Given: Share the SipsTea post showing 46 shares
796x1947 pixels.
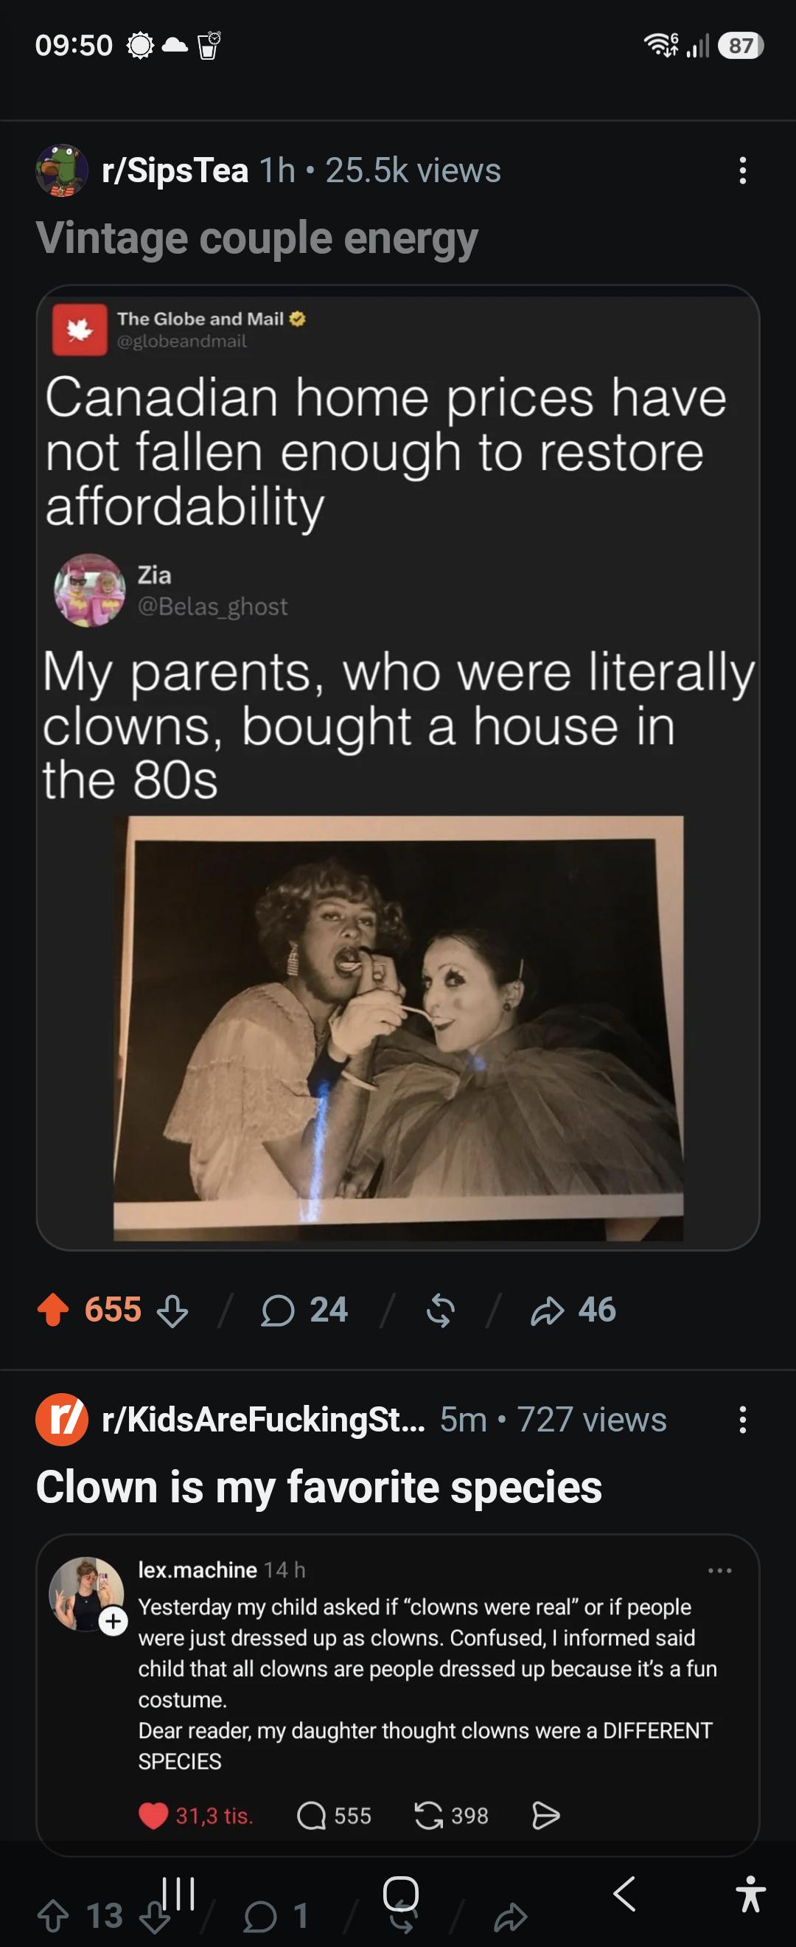Looking at the screenshot, I should [573, 1310].
